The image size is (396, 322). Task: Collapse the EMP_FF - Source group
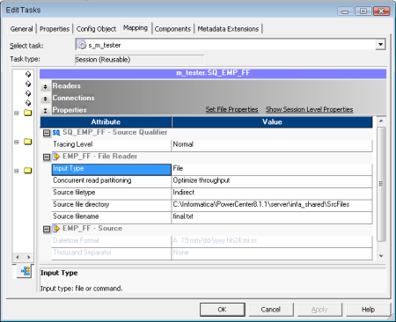[47, 229]
